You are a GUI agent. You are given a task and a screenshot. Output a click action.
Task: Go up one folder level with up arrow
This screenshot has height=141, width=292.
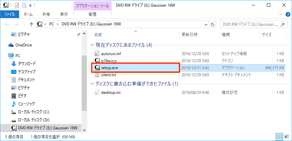pos(31,24)
